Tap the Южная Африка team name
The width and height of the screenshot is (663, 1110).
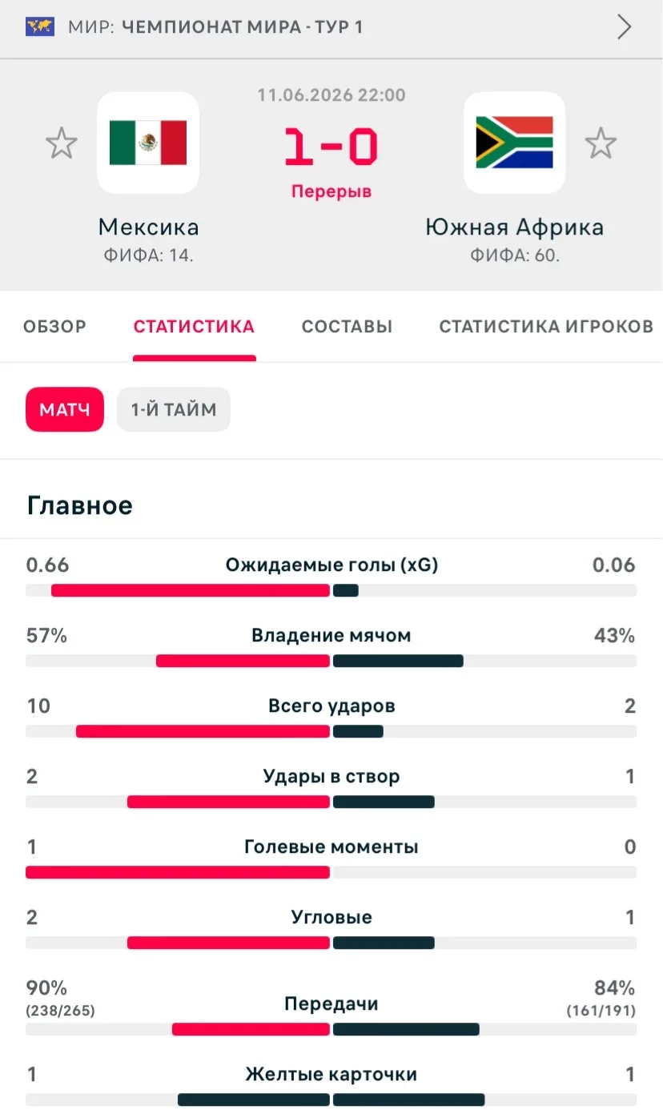pyautogui.click(x=515, y=227)
